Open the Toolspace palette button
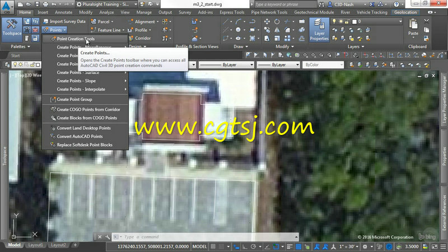The height and width of the screenshot is (252, 448). (12, 29)
